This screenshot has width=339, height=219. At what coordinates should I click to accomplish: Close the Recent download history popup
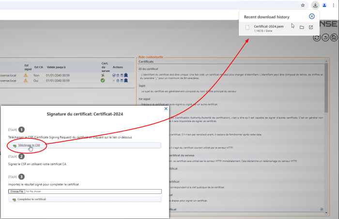coord(312,16)
